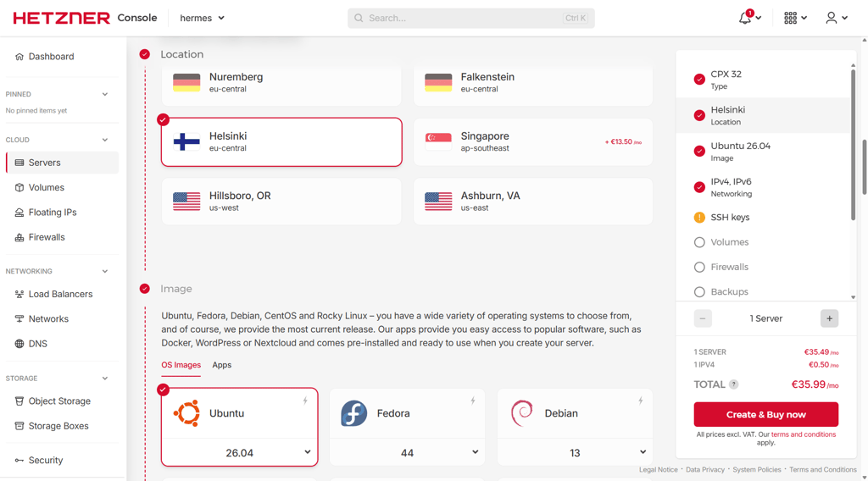Click the Security key icon
Screen dimensions: 868x481
(x=19, y=460)
